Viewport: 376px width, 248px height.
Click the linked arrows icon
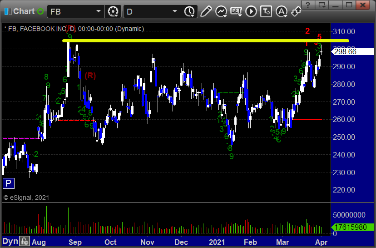296,11
